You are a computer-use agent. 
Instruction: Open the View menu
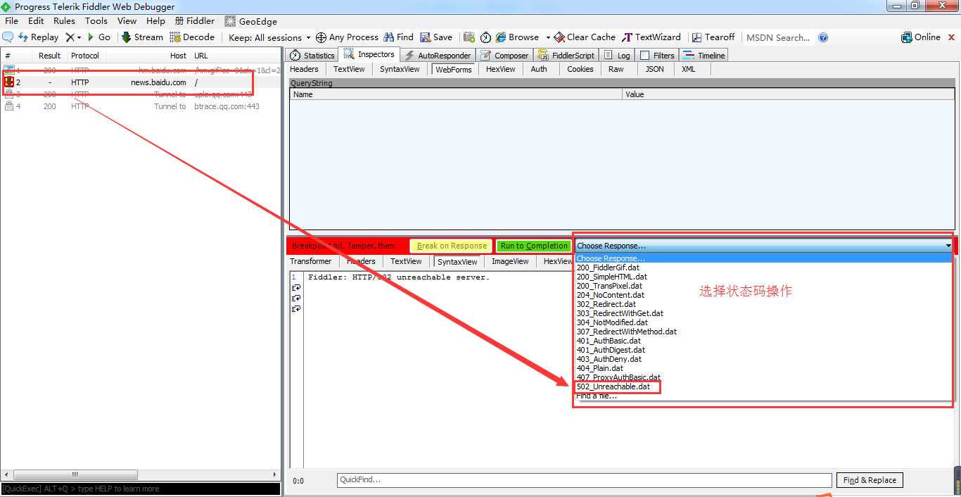click(127, 21)
